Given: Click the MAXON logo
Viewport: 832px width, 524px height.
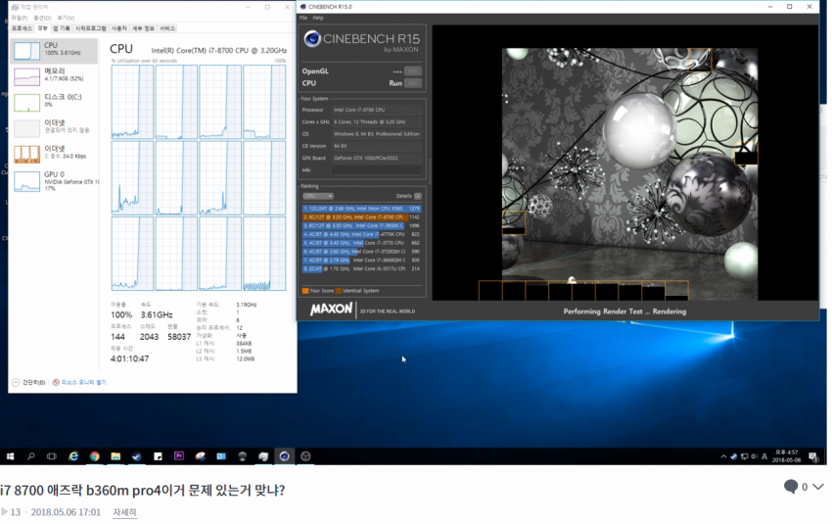Looking at the screenshot, I should point(331,309).
